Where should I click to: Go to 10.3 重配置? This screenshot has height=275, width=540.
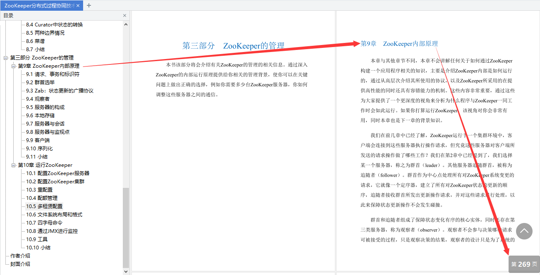pyautogui.click(x=39, y=190)
